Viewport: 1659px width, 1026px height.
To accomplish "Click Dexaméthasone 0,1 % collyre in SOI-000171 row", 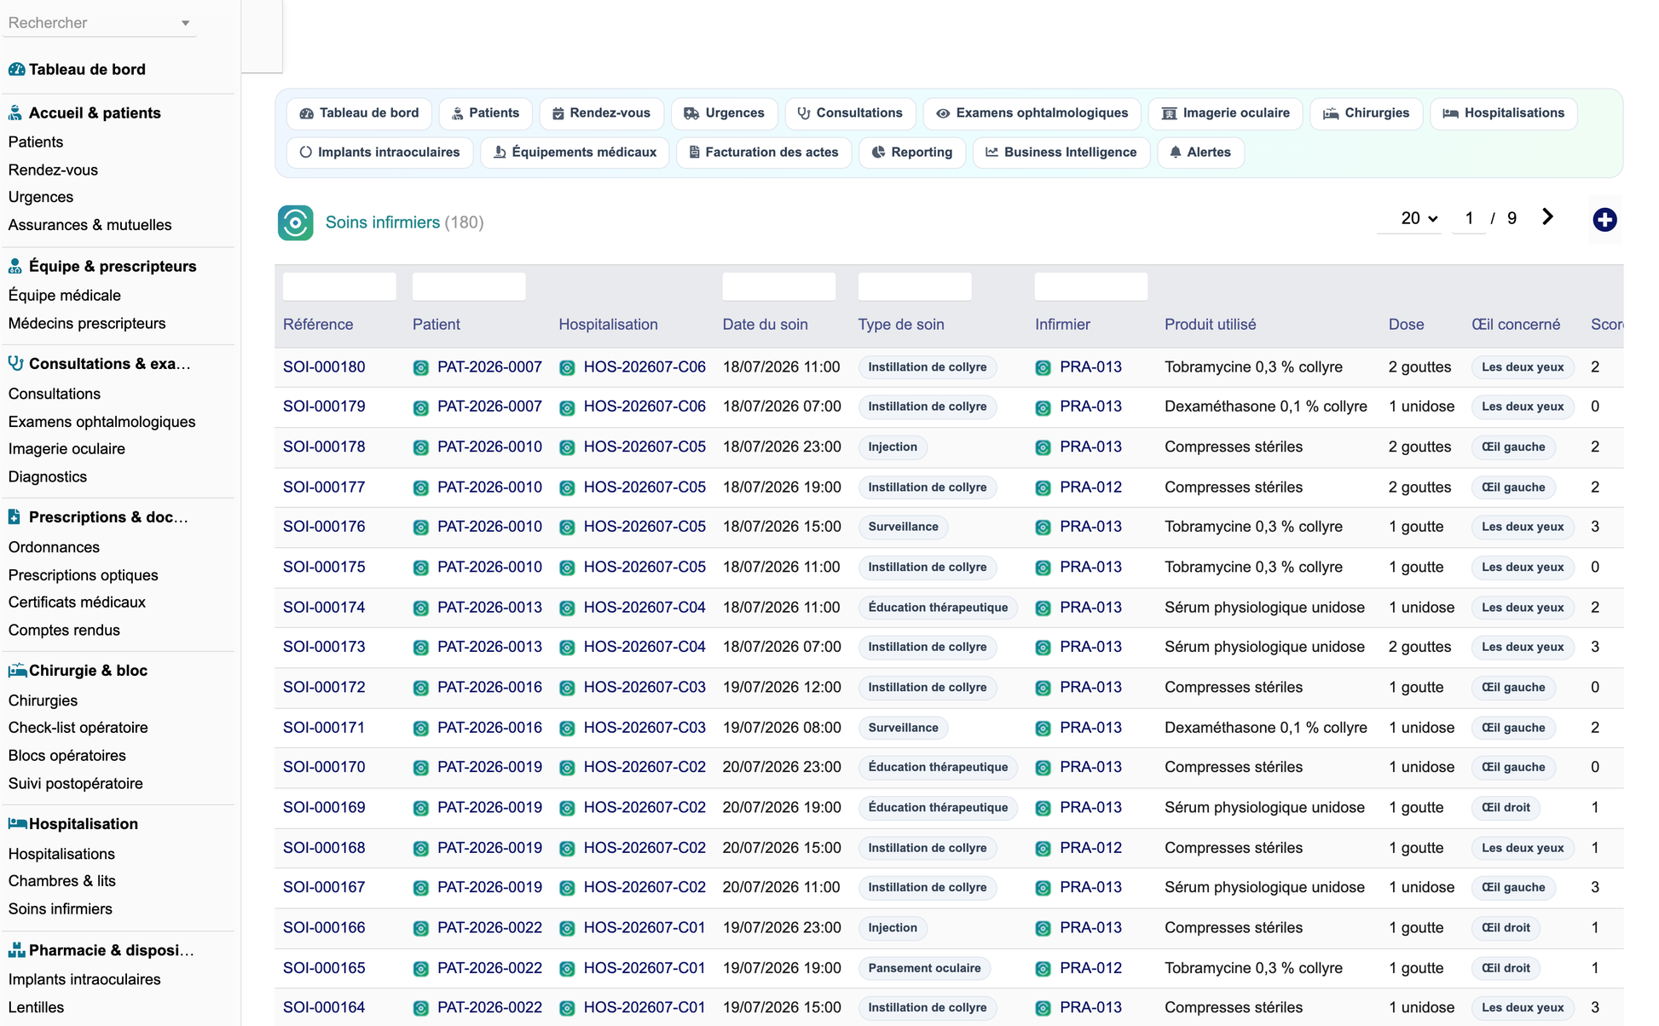I will [1266, 727].
